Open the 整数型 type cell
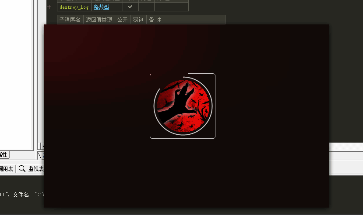 101,7
